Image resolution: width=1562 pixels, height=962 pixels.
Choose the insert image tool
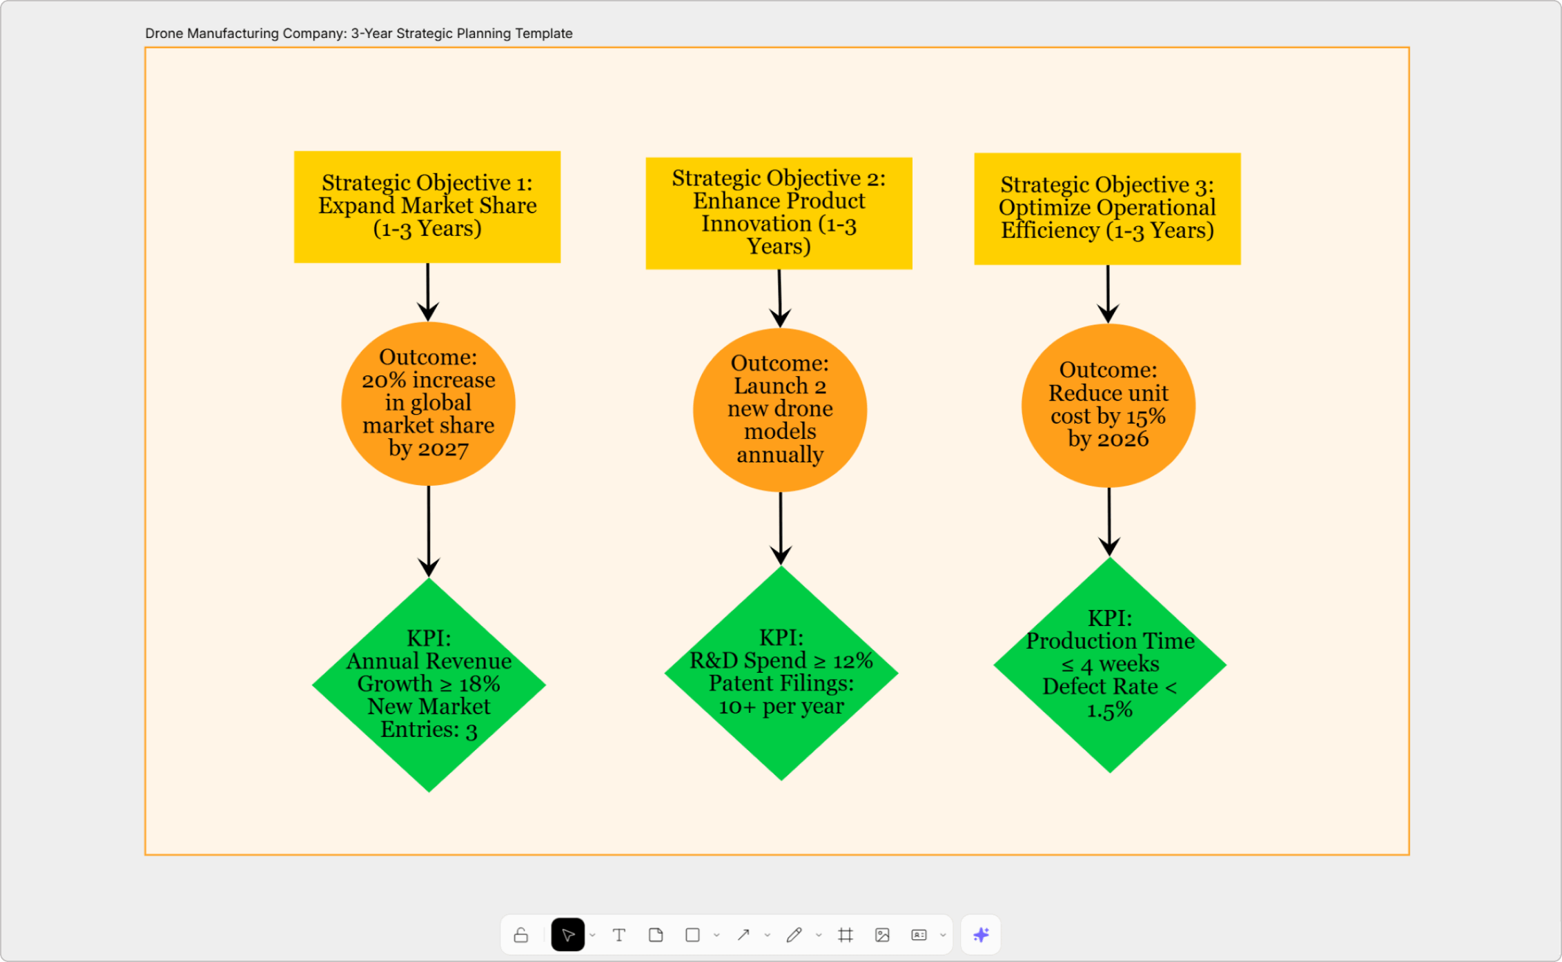click(x=882, y=935)
